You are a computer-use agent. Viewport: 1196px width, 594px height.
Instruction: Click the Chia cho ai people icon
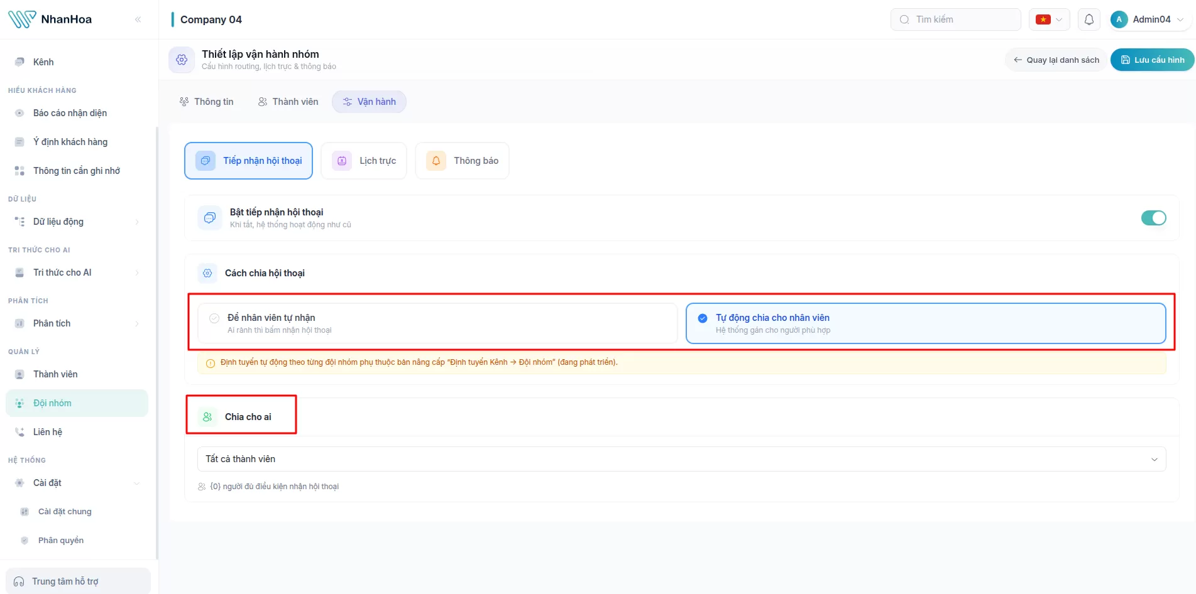pyautogui.click(x=207, y=417)
